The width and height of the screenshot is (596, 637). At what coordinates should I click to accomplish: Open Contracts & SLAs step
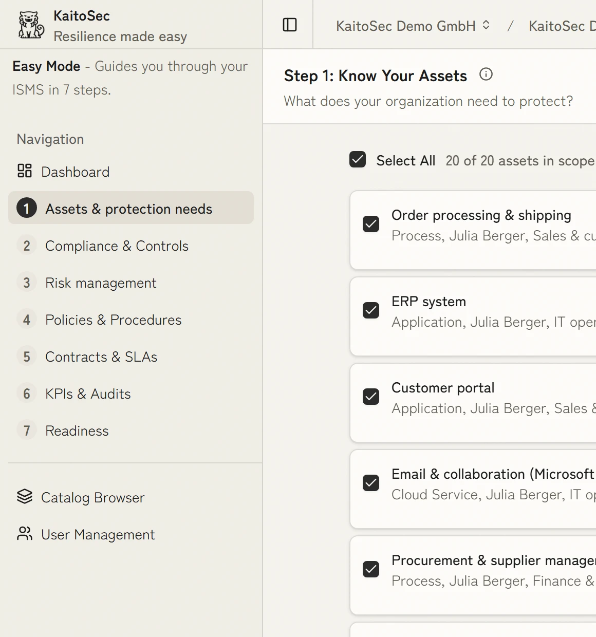(x=131, y=357)
